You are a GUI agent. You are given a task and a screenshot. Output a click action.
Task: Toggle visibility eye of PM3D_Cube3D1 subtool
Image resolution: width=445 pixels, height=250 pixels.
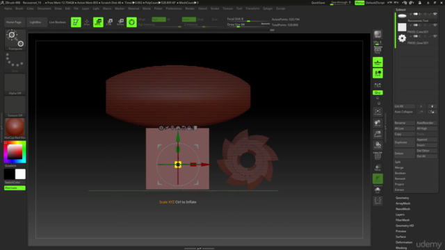click(435, 25)
